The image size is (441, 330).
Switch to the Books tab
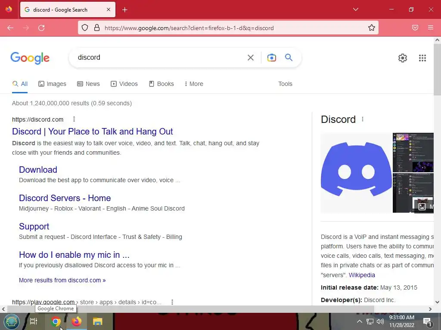coord(161,84)
